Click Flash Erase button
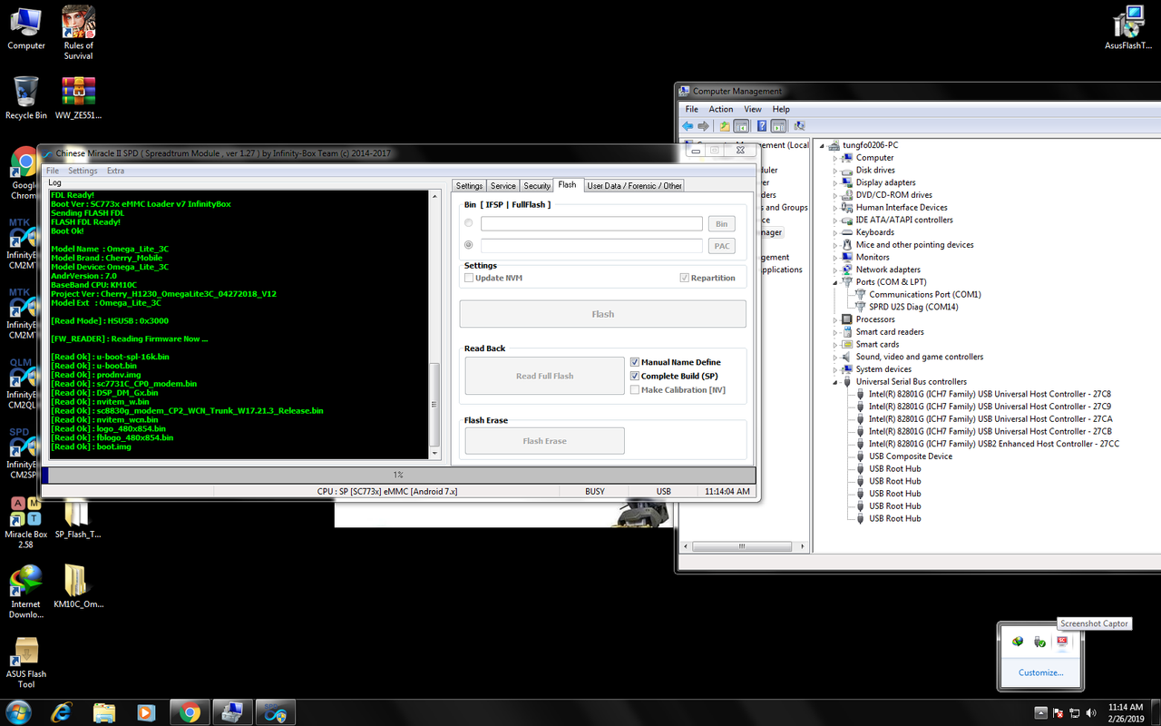The image size is (1161, 726). point(545,441)
